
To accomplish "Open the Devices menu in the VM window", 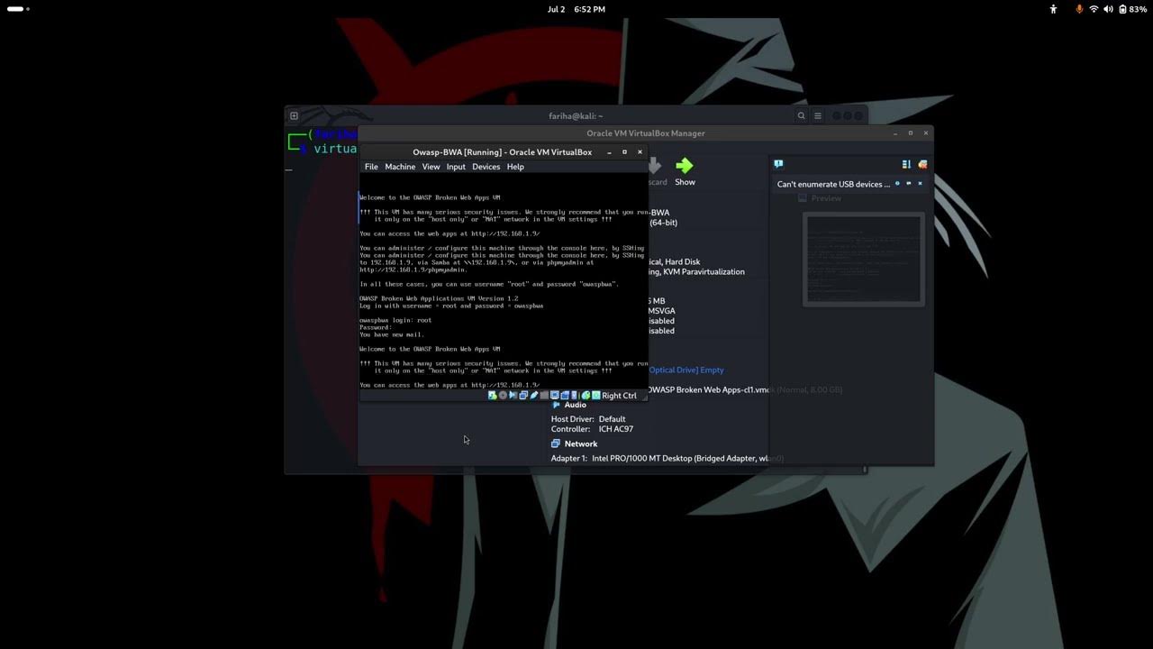I will [486, 167].
